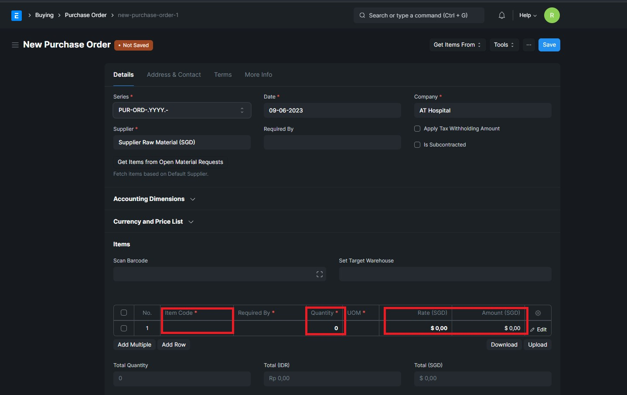627x395 pixels.
Task: Check the Is Subcontracted box
Action: pos(417,144)
